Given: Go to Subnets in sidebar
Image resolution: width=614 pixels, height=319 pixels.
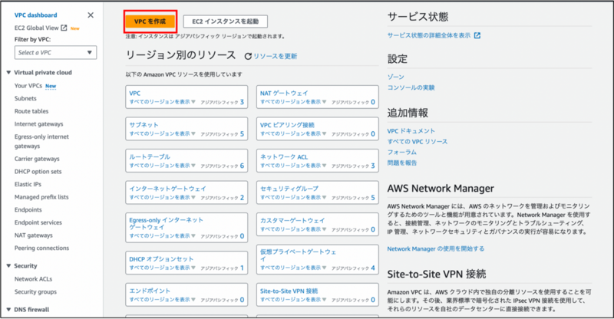Looking at the screenshot, I should point(25,99).
